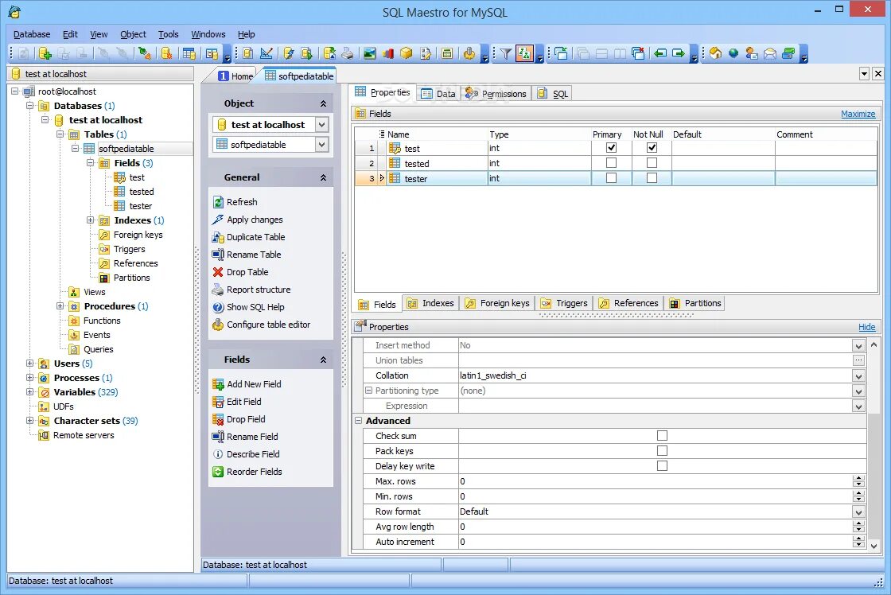Click the SQL script lightning bolt icon

(289, 53)
